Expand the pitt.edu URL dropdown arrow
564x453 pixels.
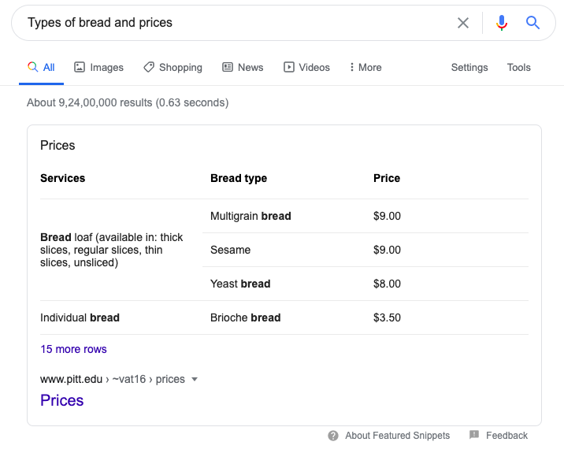pyautogui.click(x=195, y=380)
